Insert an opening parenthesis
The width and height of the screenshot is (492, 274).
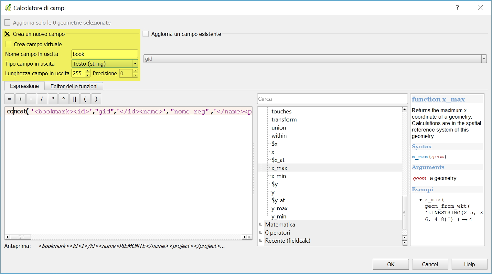pos(85,99)
